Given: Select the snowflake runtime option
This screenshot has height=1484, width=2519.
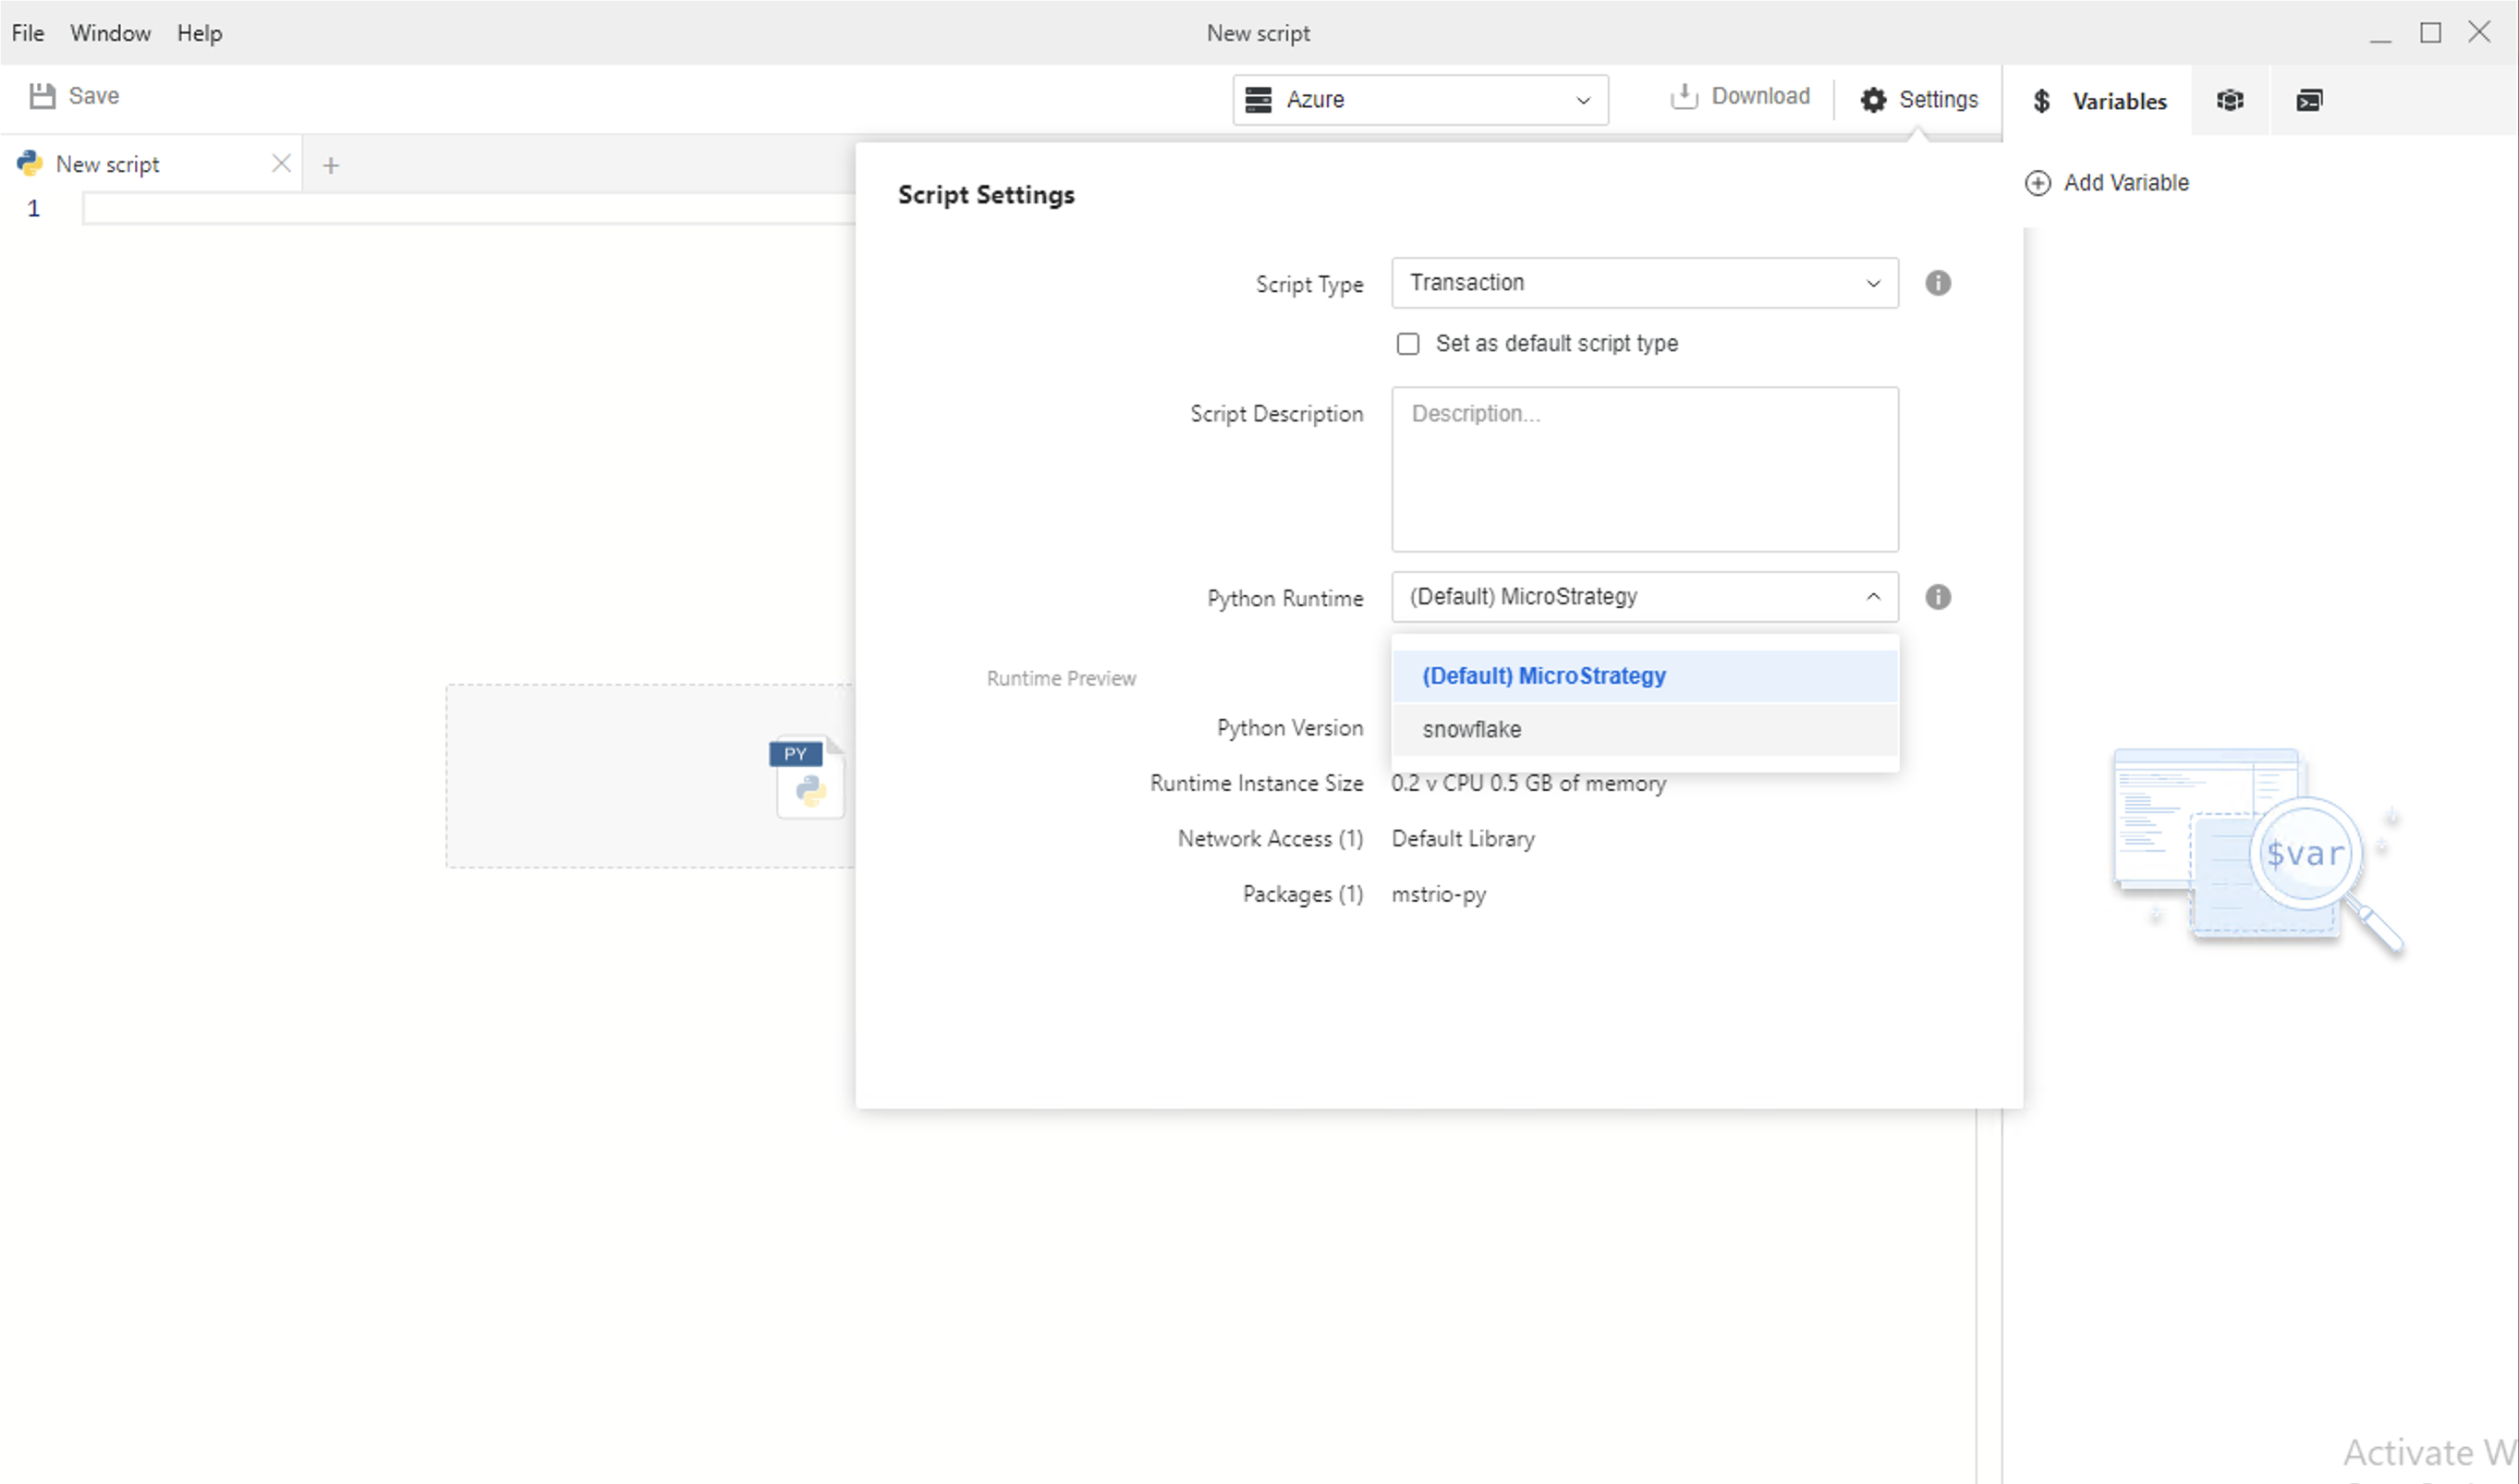Looking at the screenshot, I should pos(1472,729).
